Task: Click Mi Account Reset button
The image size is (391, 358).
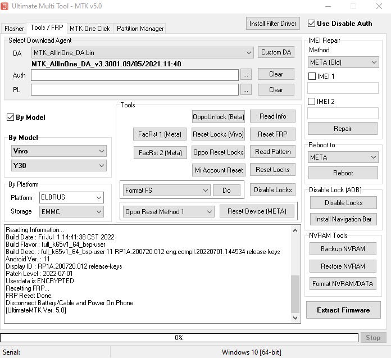Action: [x=219, y=170]
